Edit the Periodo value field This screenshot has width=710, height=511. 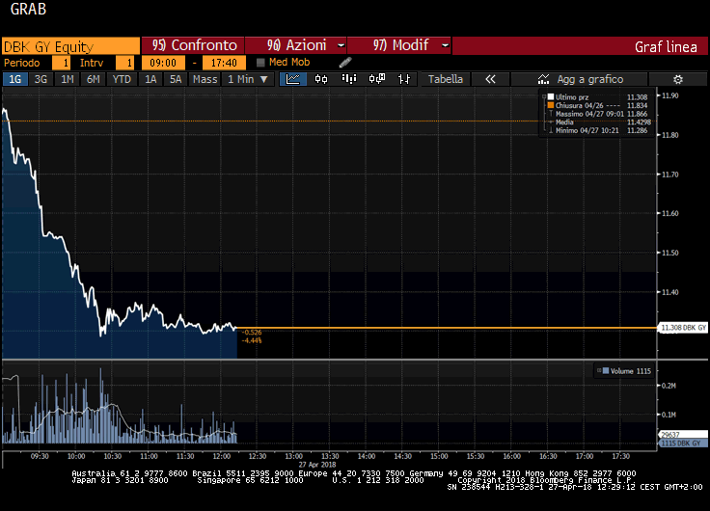pyautogui.click(x=61, y=63)
